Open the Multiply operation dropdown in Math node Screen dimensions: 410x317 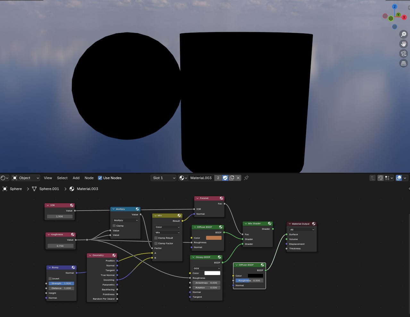point(125,220)
